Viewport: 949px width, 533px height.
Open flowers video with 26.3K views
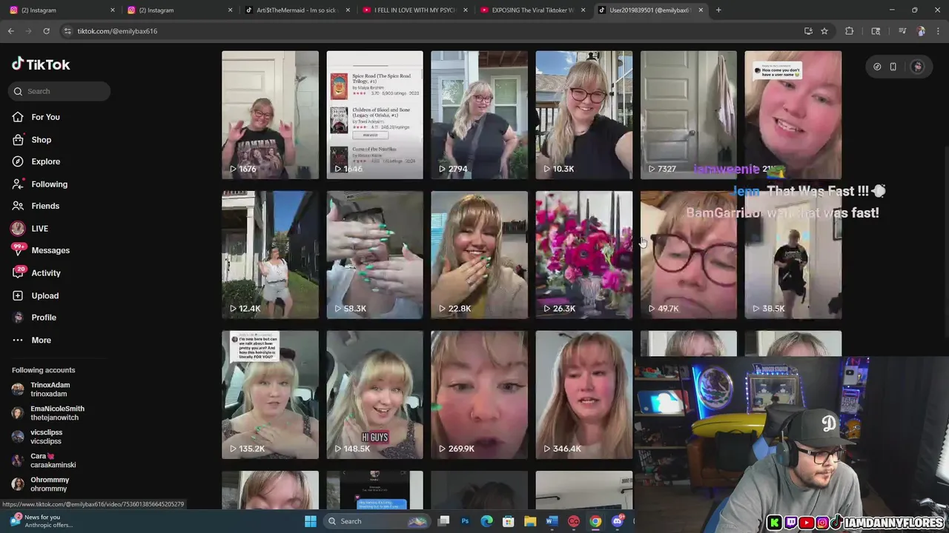[583, 255]
